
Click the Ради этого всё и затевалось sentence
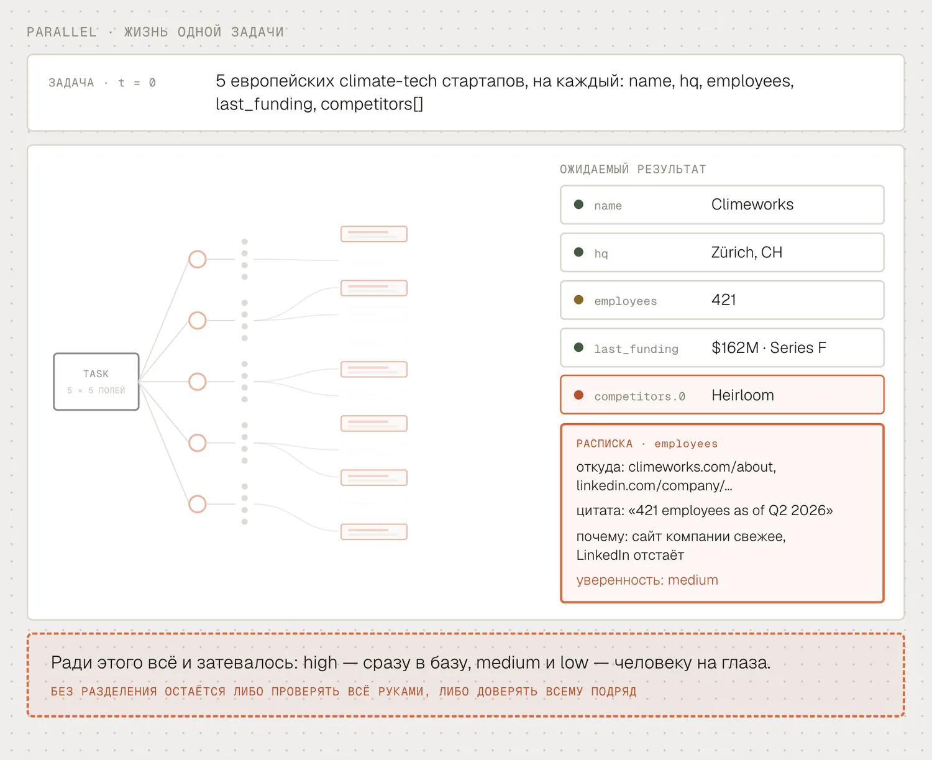click(x=411, y=662)
